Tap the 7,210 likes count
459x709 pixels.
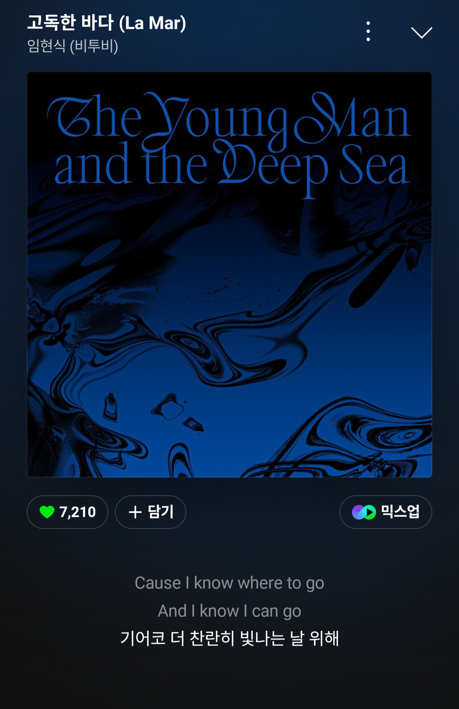coord(77,512)
